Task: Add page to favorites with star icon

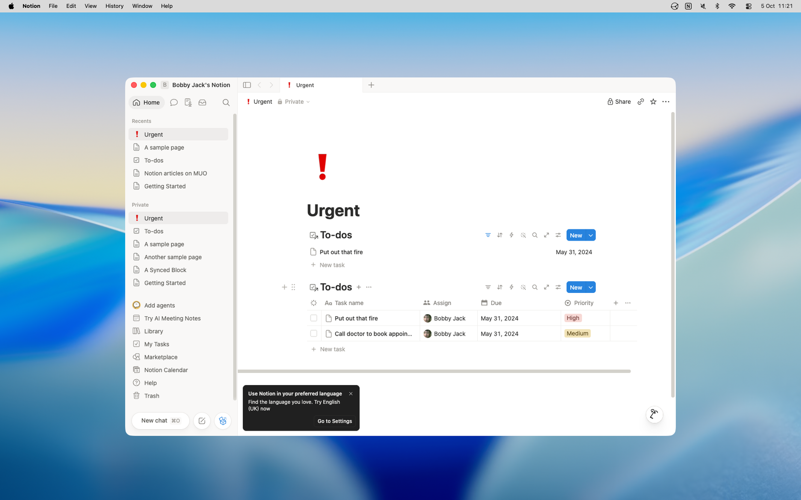Action: pos(653,102)
